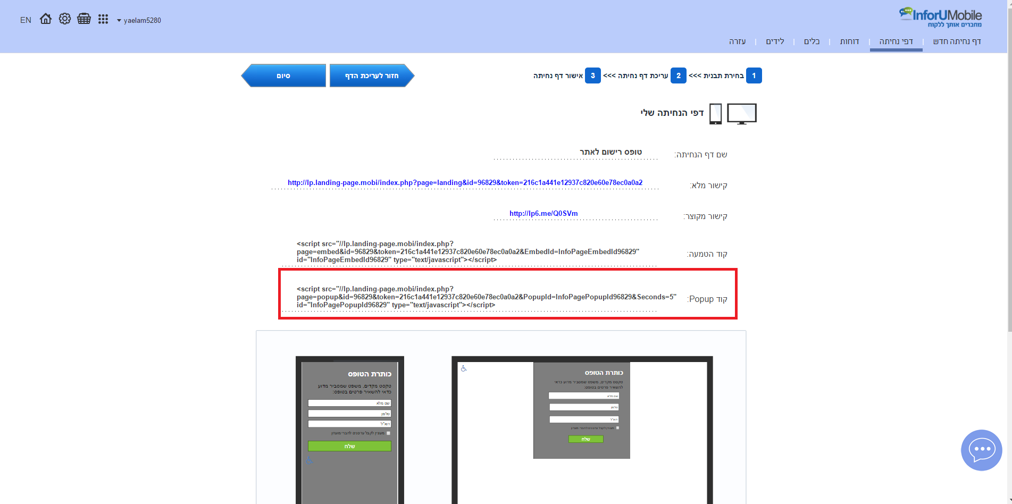The height and width of the screenshot is (504, 1012).
Task: Click the קוד Popup label
Action: pos(707,299)
